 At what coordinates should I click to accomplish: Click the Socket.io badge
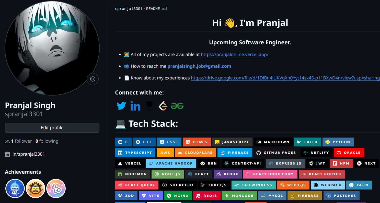click(178, 185)
